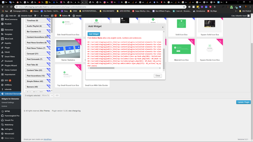Click the Update Plugin button
253x142 pixels.
244,102
